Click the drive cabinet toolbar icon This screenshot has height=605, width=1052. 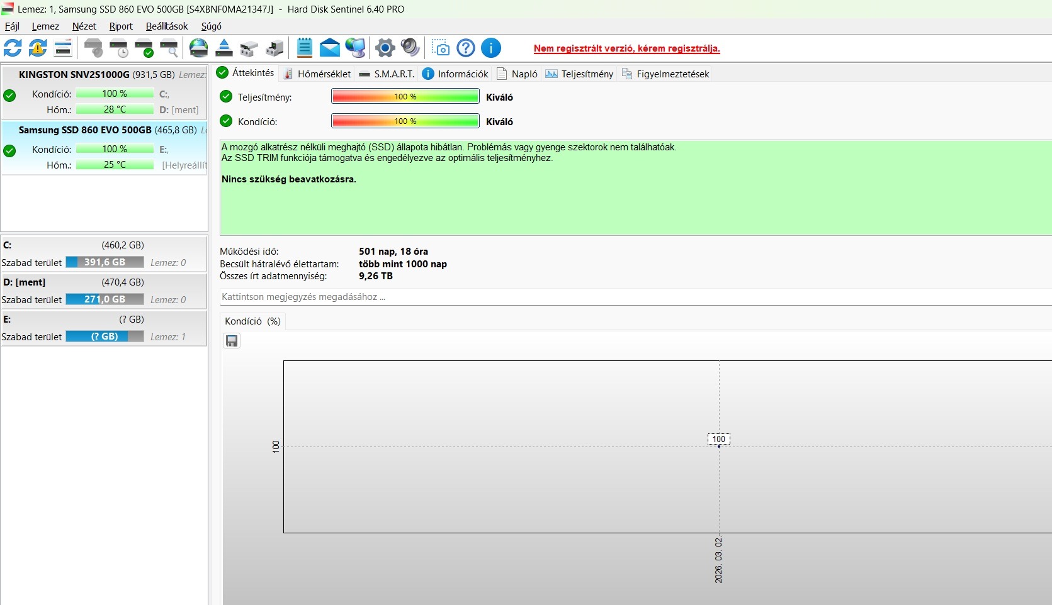[x=274, y=48]
